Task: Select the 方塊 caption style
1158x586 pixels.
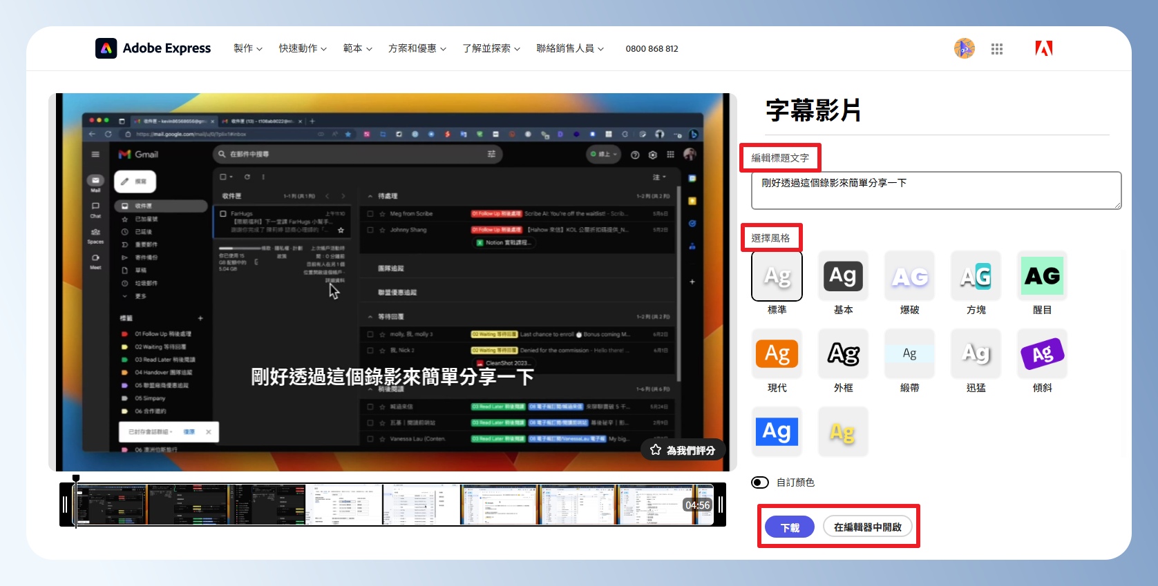Action: pyautogui.click(x=976, y=276)
